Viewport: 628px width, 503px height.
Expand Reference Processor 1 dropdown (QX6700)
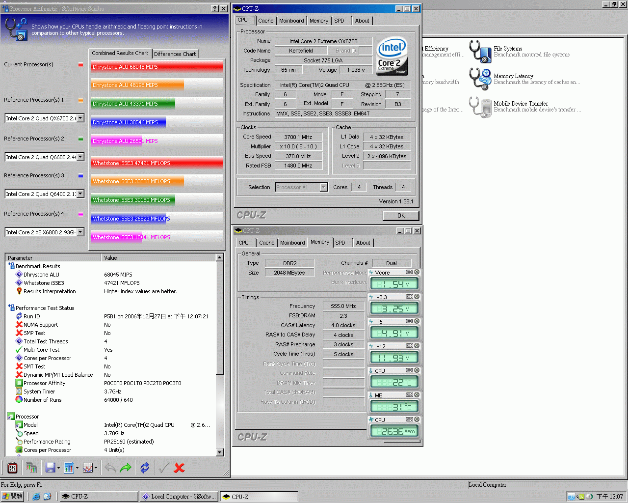[80, 118]
